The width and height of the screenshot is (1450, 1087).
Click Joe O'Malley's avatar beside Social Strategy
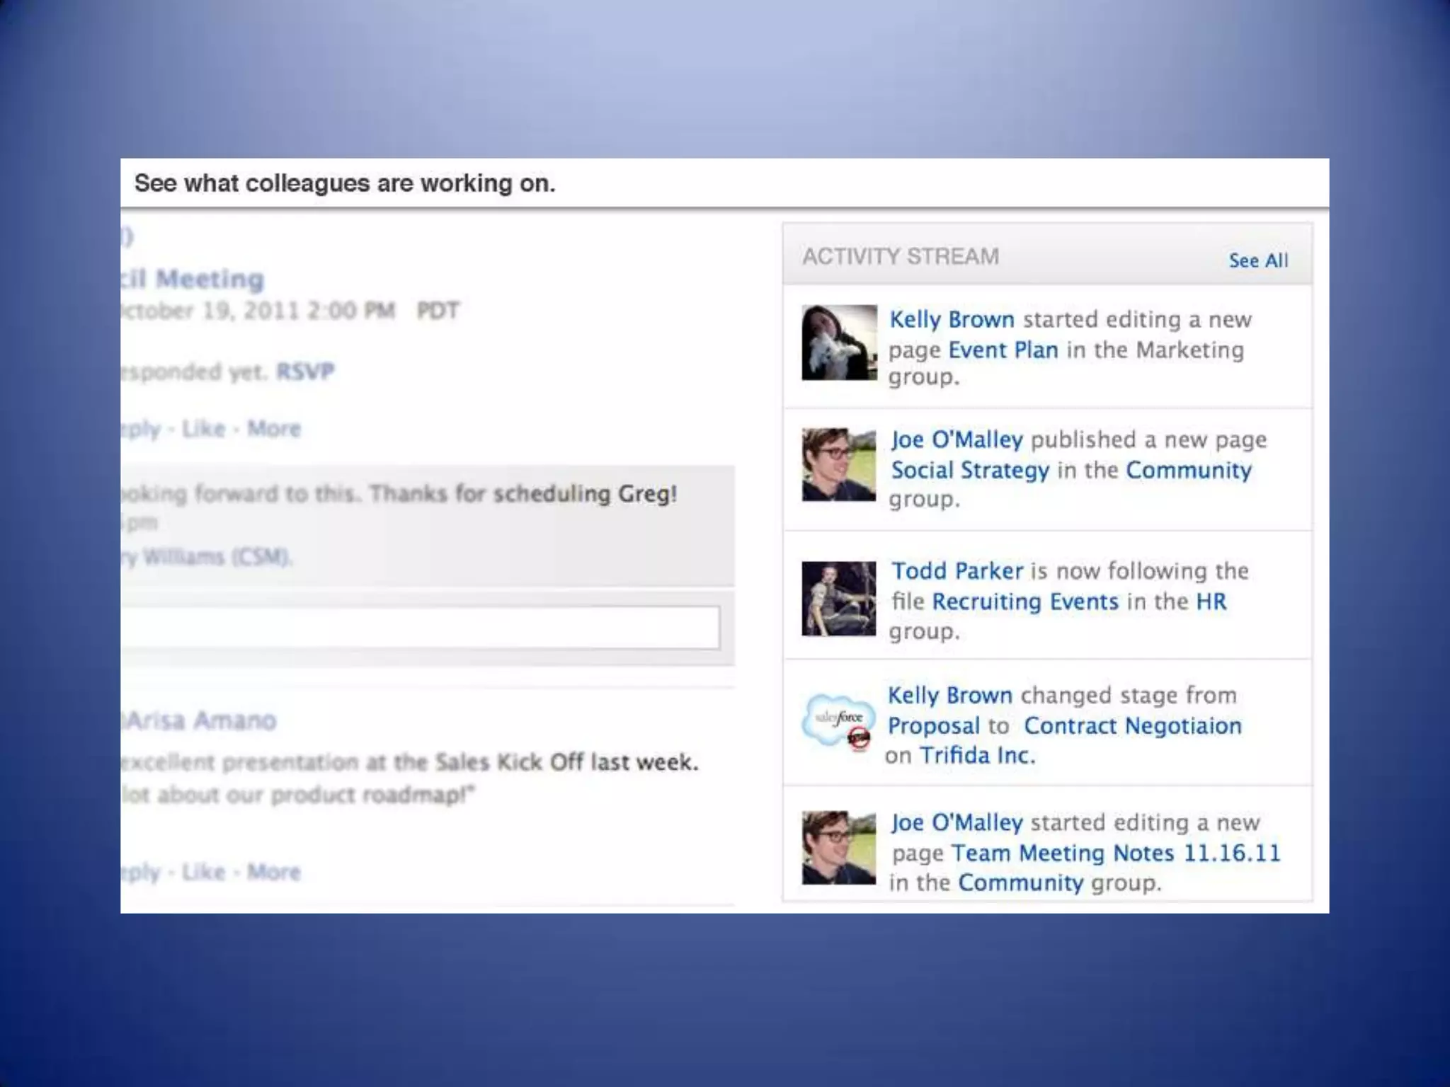click(839, 465)
